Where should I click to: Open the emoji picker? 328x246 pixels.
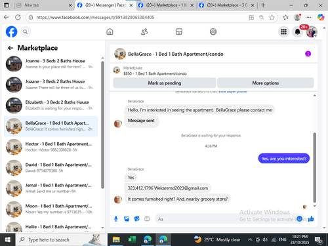pyautogui.click(x=300, y=218)
